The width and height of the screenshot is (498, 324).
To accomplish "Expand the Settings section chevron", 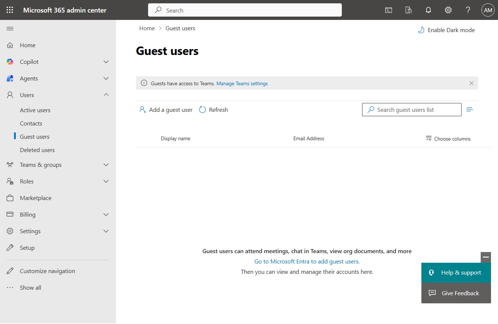I will tap(106, 231).
